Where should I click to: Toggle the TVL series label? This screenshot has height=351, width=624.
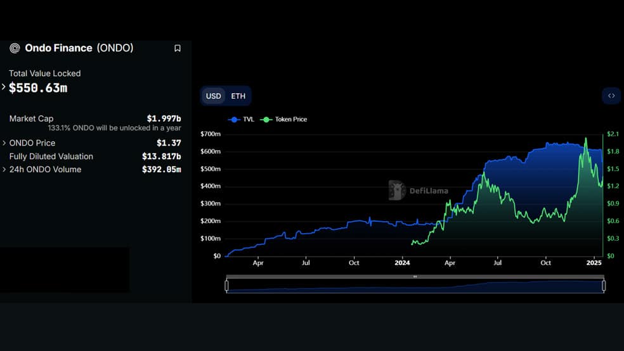point(249,119)
